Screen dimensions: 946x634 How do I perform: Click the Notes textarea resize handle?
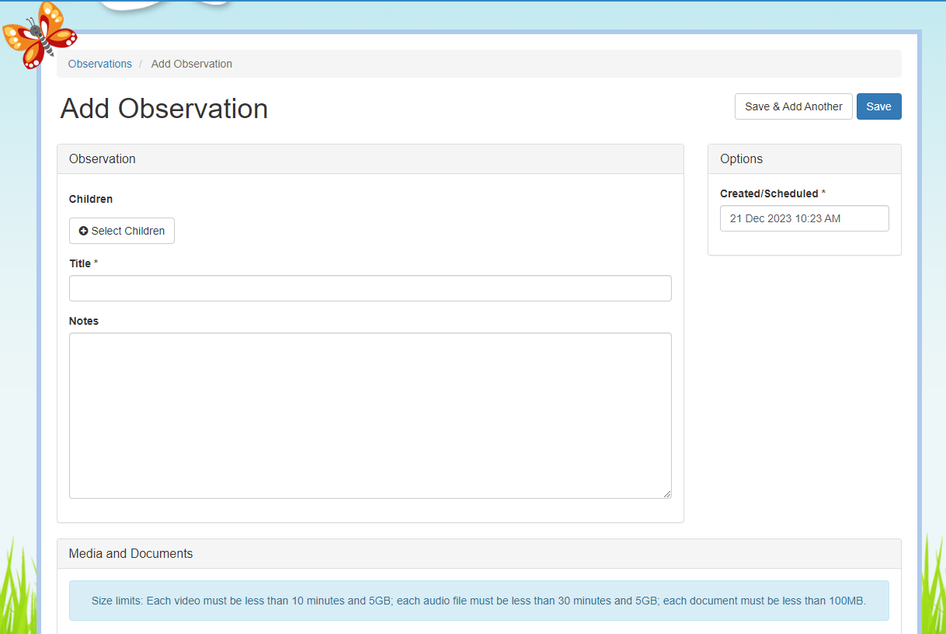[x=666, y=493]
